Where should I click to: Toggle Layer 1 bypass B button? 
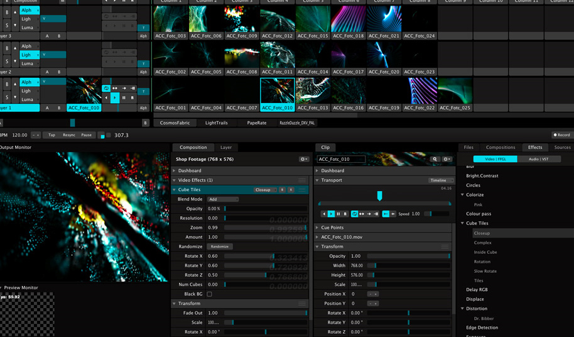[x=7, y=84]
